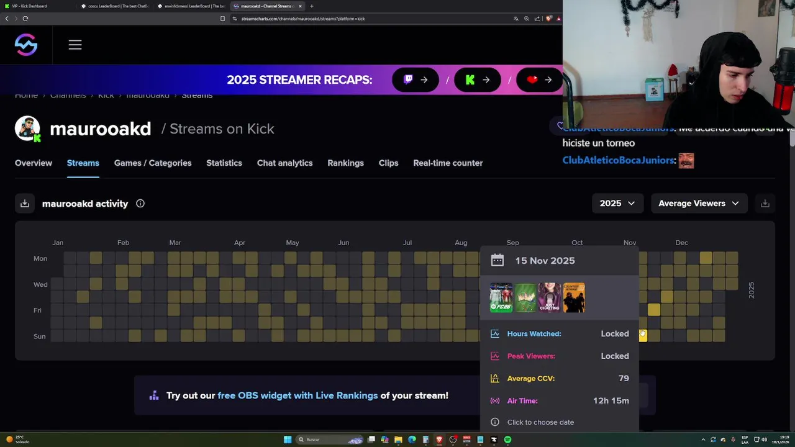Open File Explorer from the taskbar
Viewport: 795px width, 447px height.
click(x=398, y=440)
